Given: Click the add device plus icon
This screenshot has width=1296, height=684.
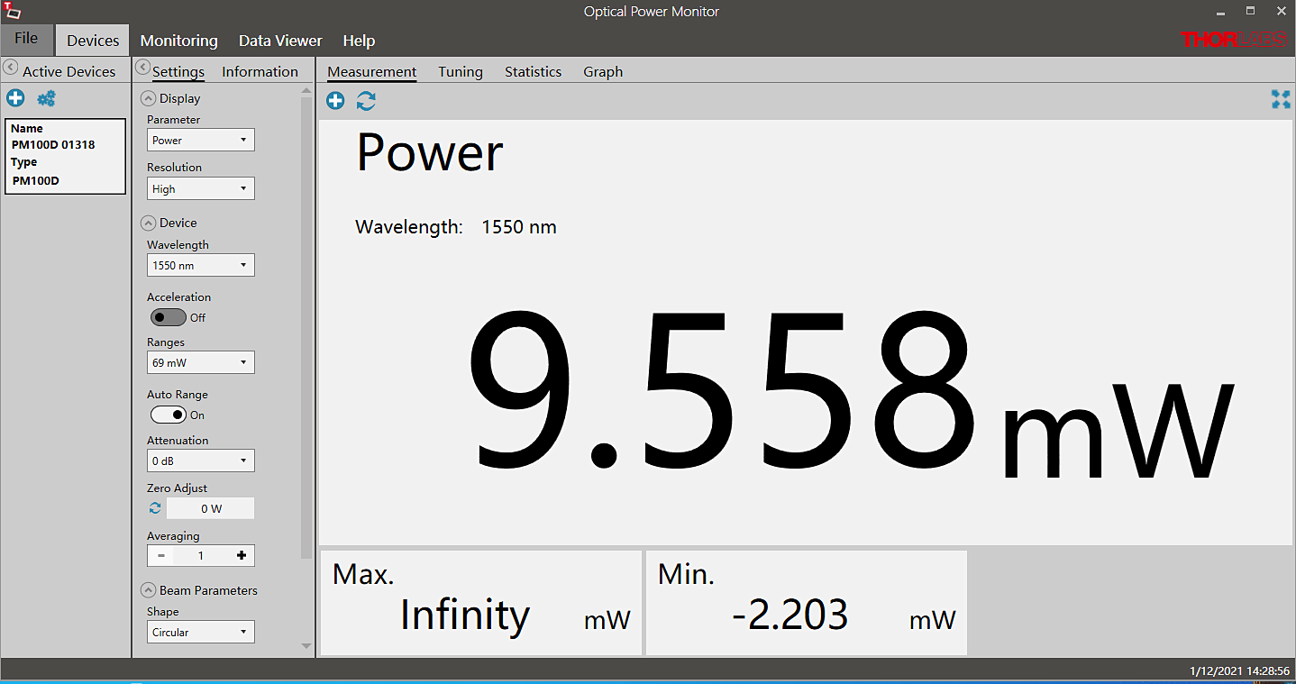Looking at the screenshot, I should [15, 98].
